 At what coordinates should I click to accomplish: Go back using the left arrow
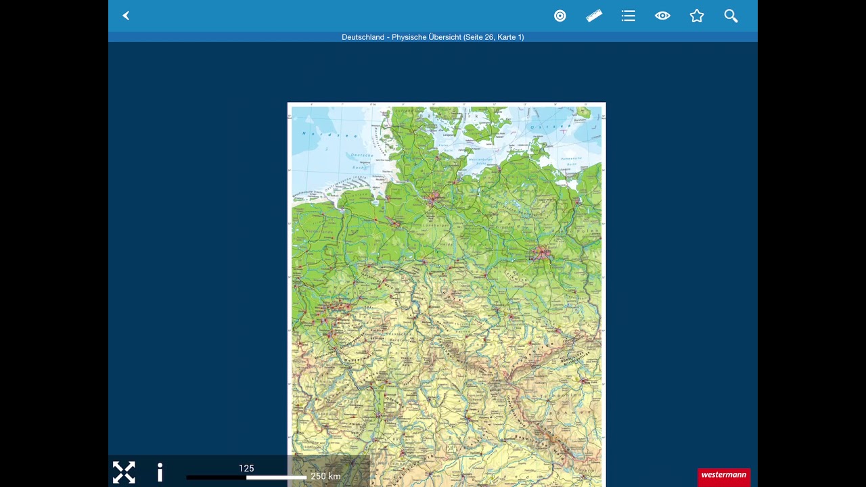(x=126, y=16)
